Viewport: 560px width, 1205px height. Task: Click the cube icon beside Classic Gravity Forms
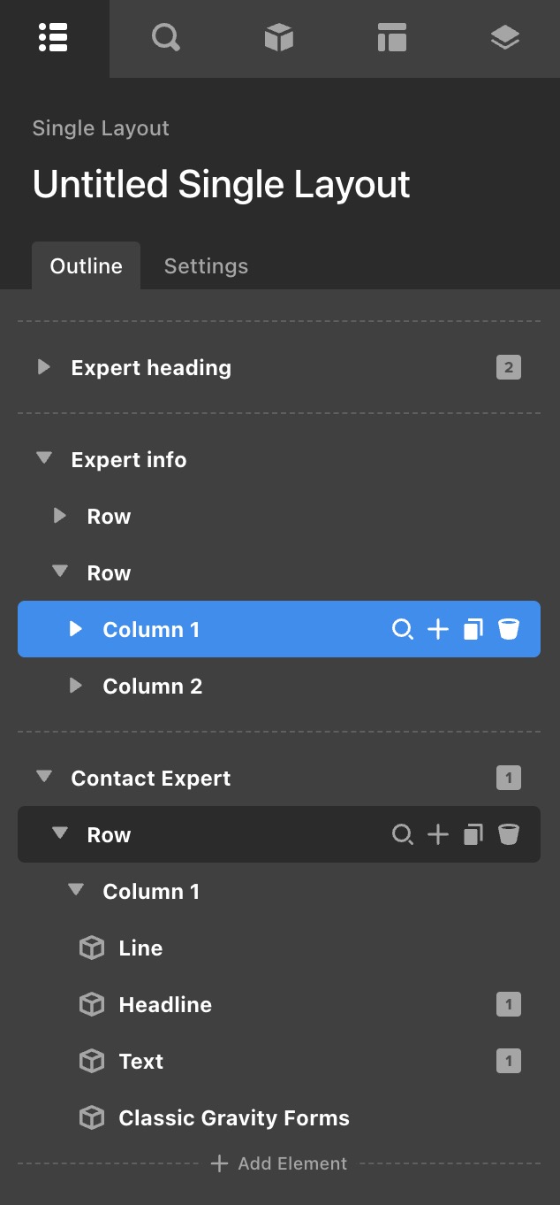pos(91,1117)
